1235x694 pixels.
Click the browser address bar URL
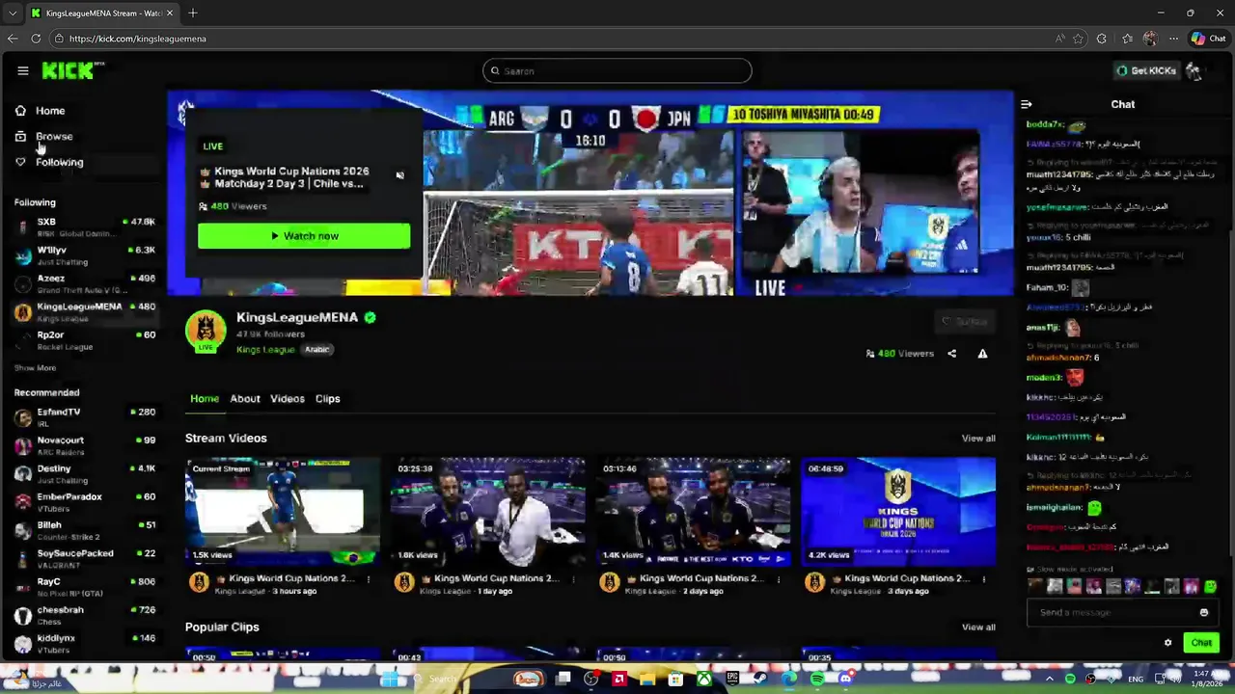137,39
